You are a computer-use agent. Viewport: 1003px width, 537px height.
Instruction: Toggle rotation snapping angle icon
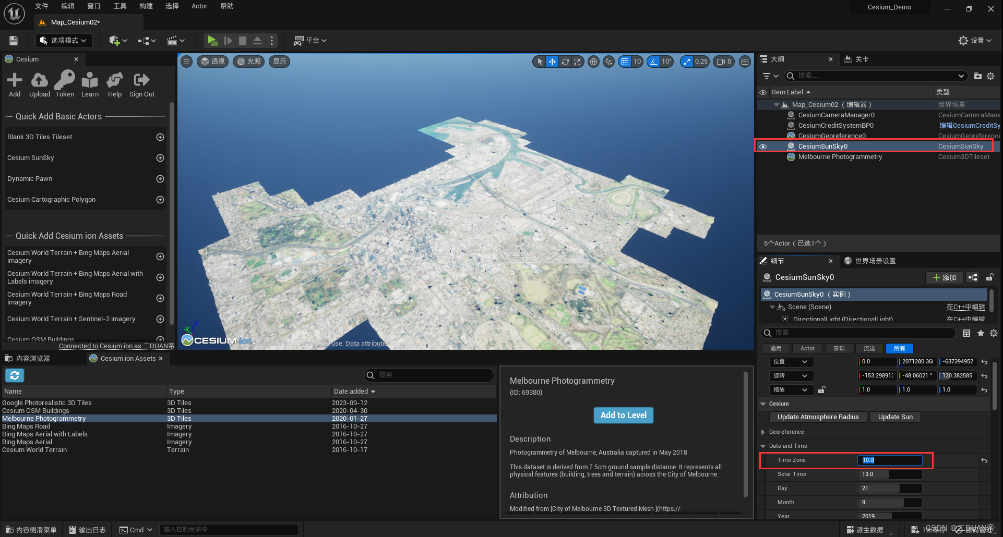point(653,62)
